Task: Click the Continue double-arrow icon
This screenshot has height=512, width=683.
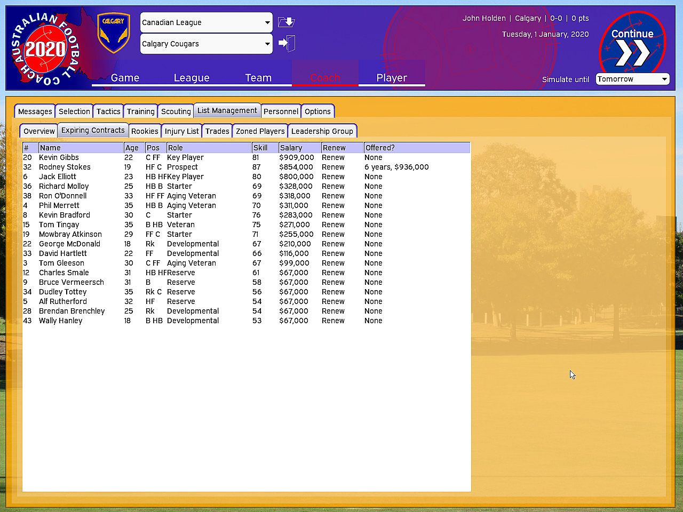Action: [632, 52]
